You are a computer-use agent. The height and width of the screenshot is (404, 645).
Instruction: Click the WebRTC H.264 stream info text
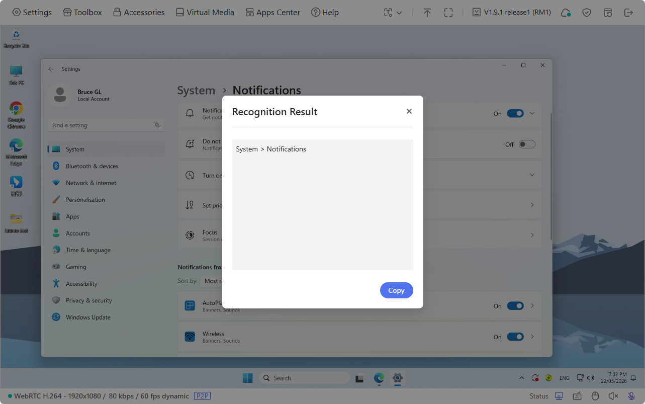(x=102, y=396)
